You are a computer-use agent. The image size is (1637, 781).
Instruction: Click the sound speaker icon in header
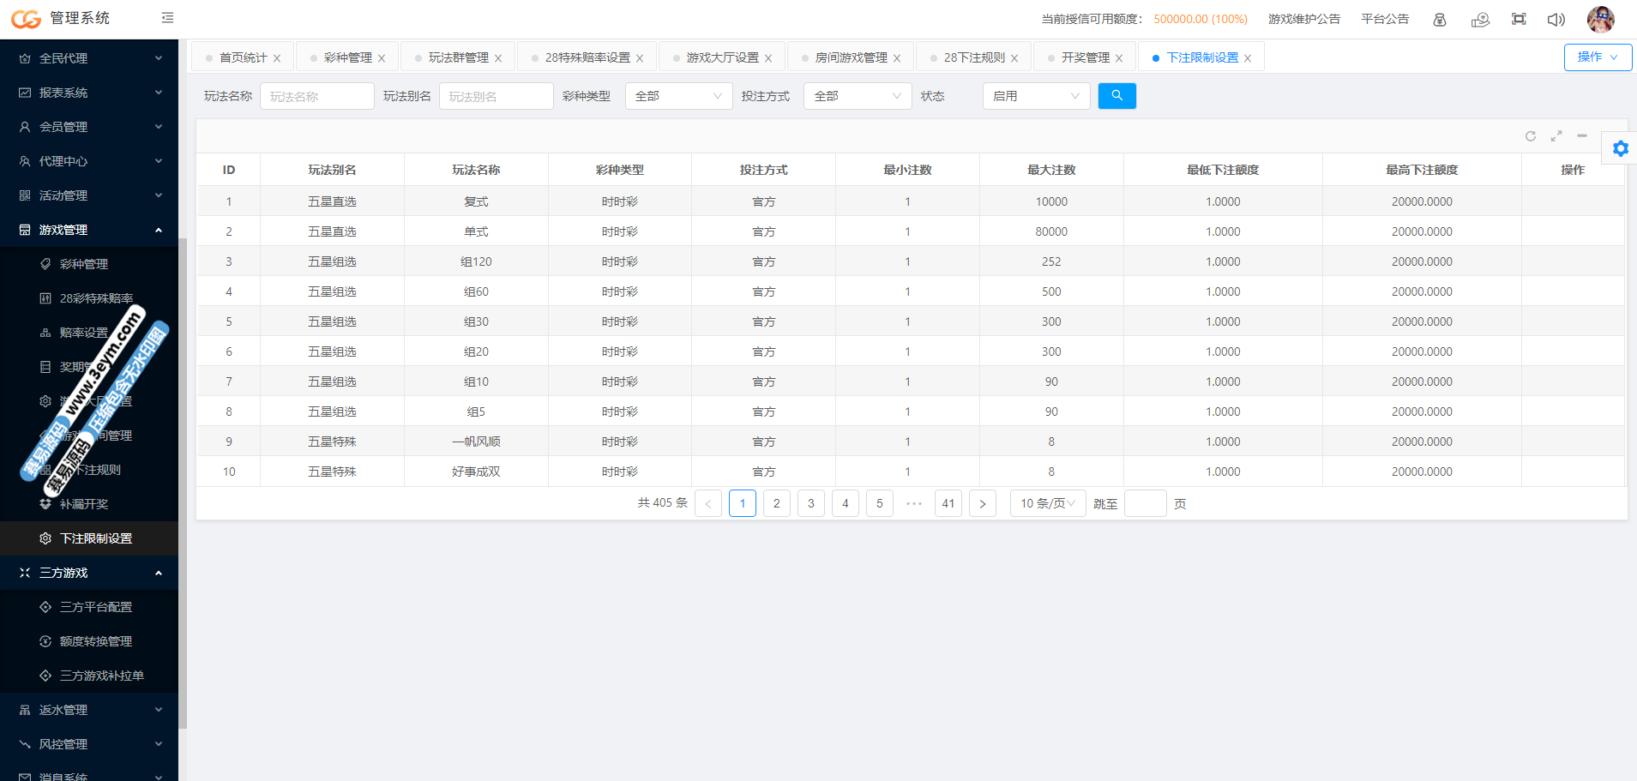(1556, 20)
